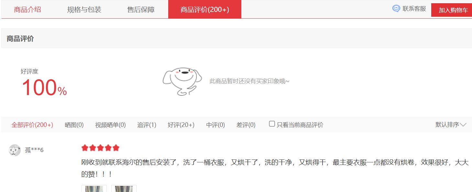Show 追评(1) follow-up reviews
472x192 pixels.
click(x=147, y=125)
